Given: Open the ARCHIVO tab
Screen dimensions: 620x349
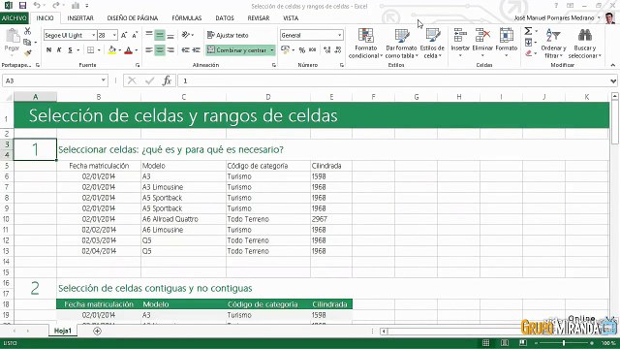Looking at the screenshot, I should click(15, 17).
